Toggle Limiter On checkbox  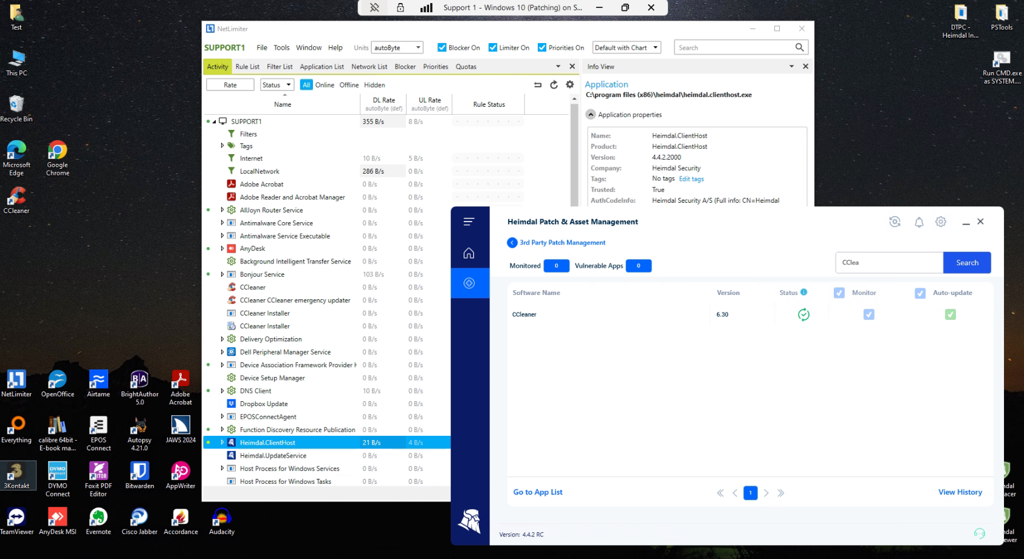(x=493, y=47)
